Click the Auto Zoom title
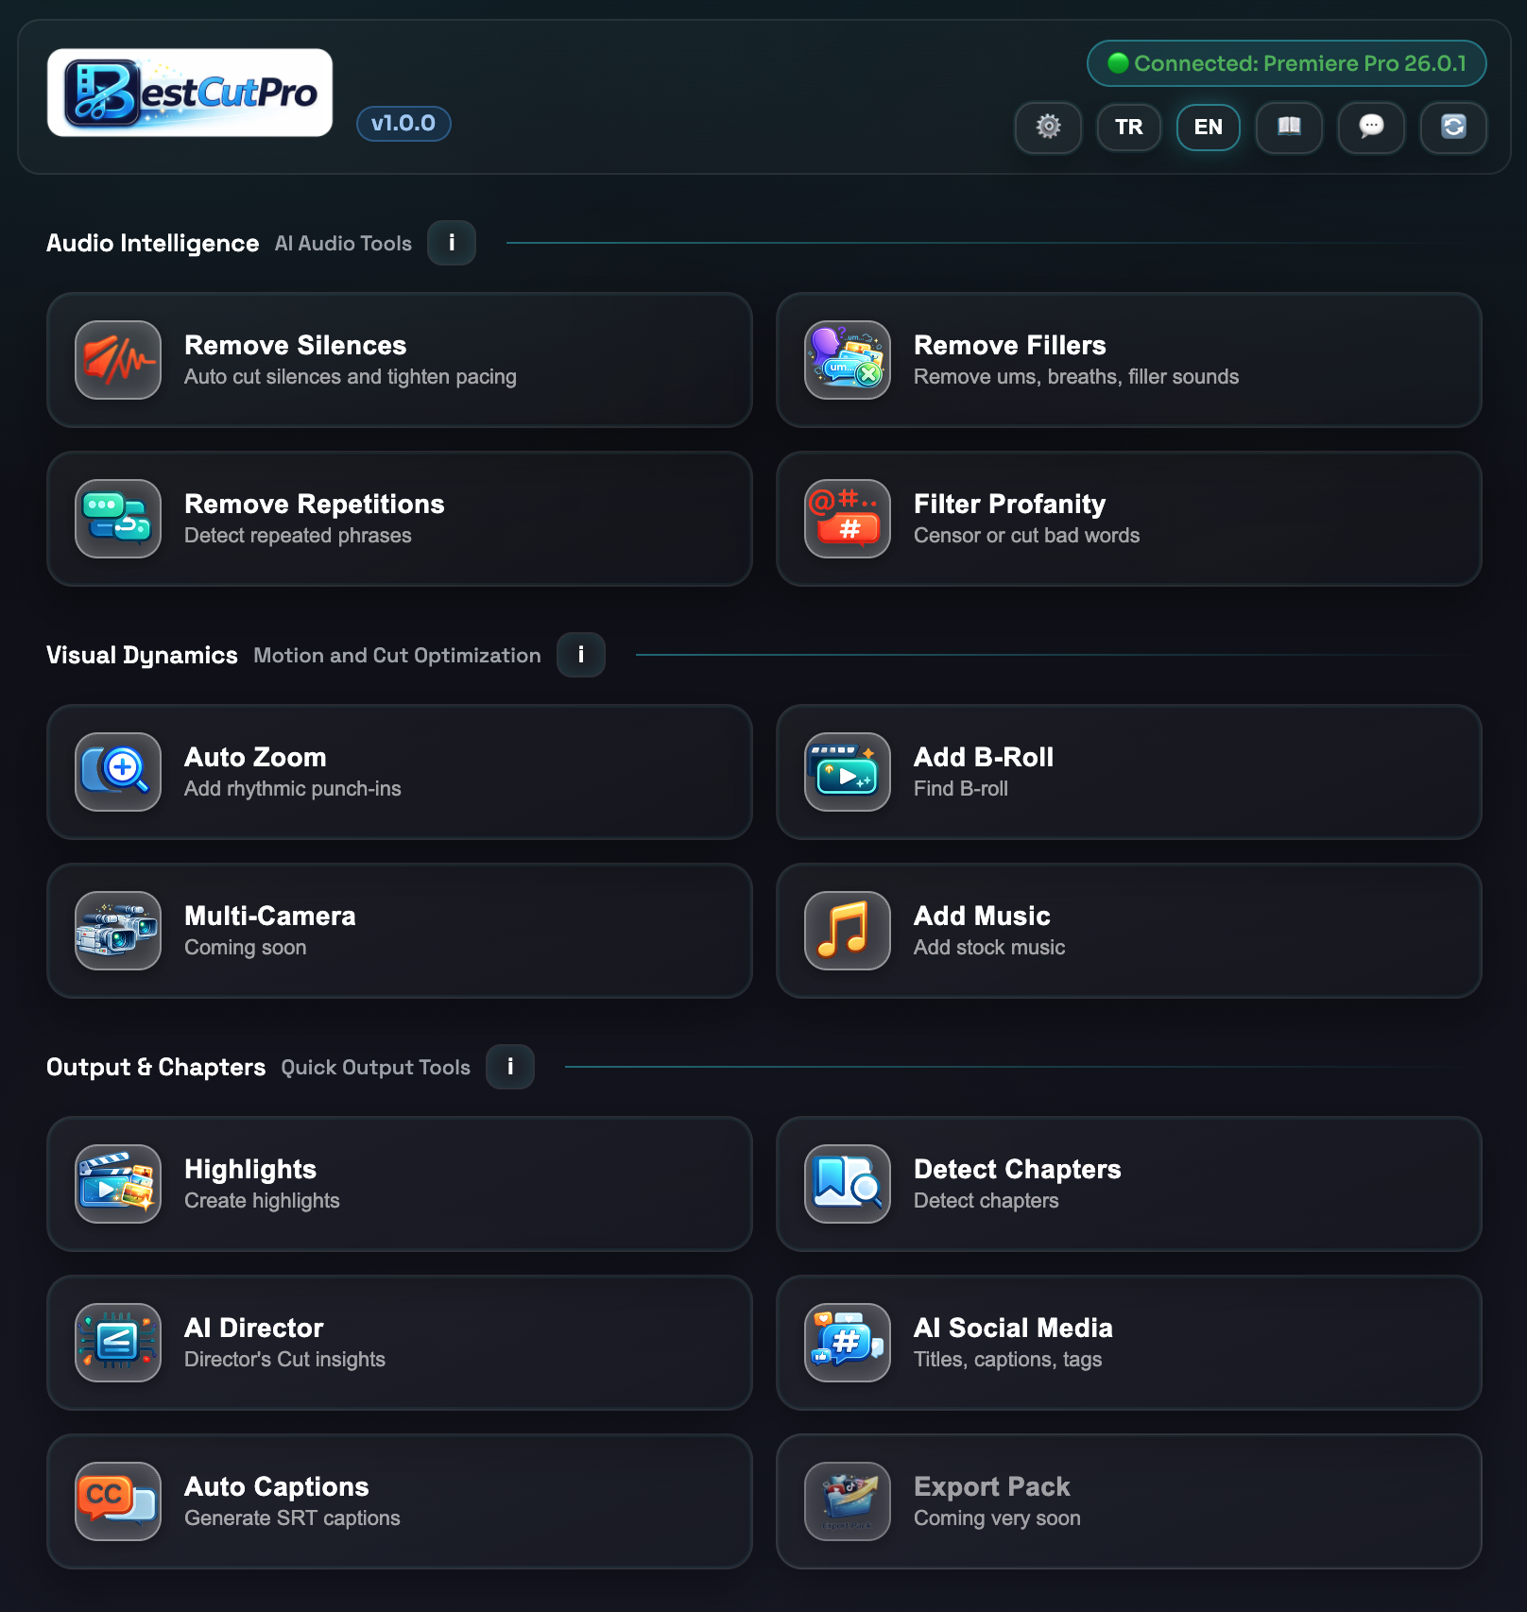Screen dimensions: 1527x1612 pos(255,757)
